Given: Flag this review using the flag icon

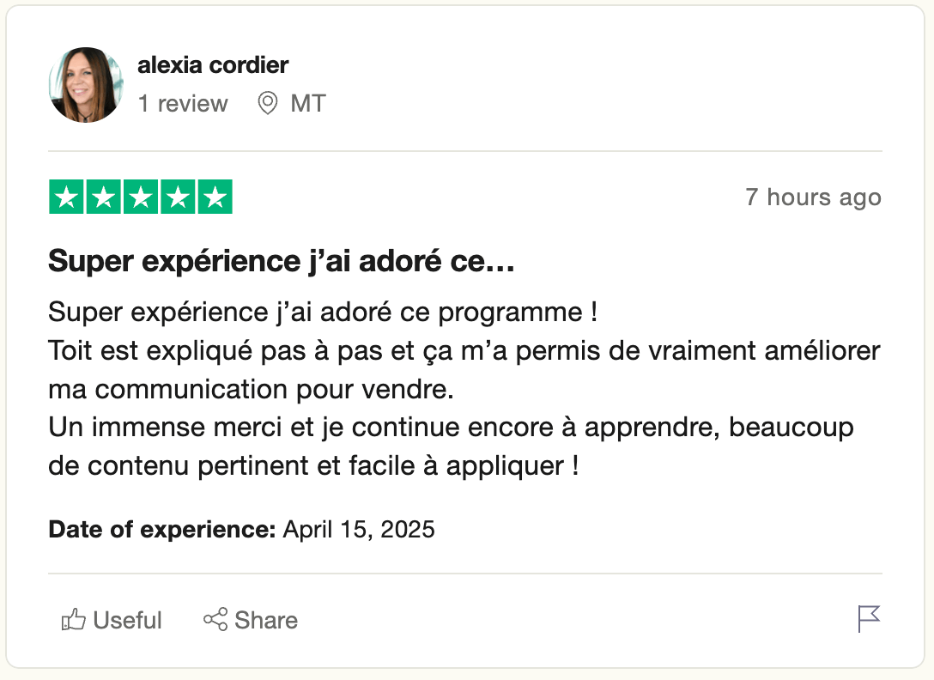Looking at the screenshot, I should tap(869, 618).
